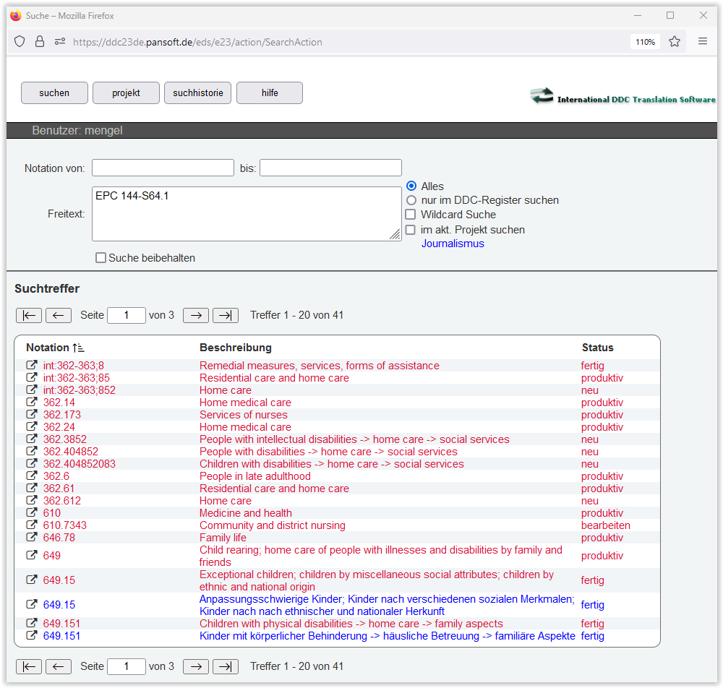Select the Alles radio button
The image size is (723, 688).
pyautogui.click(x=411, y=186)
